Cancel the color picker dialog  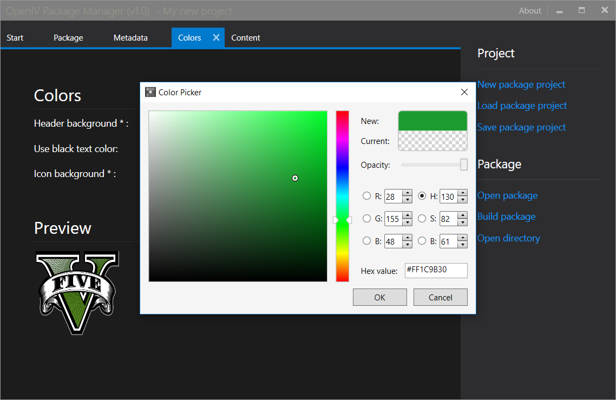[x=440, y=297]
